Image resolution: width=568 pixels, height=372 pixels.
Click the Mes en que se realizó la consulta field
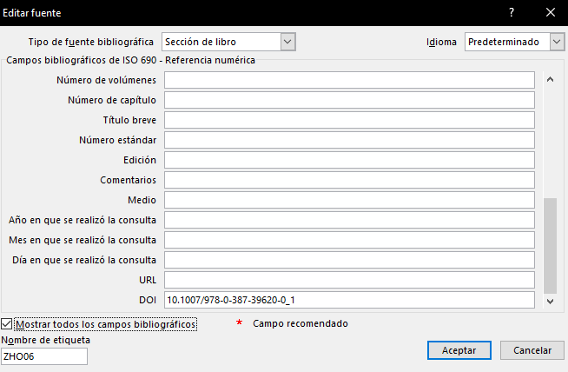pyautogui.click(x=349, y=240)
